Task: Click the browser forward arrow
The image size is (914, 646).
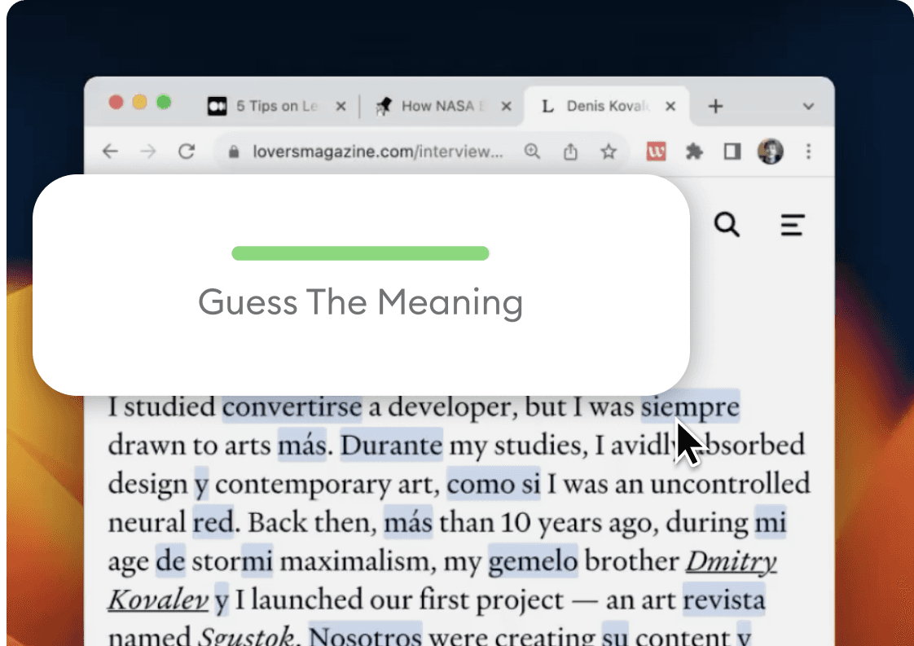Action: tap(148, 152)
